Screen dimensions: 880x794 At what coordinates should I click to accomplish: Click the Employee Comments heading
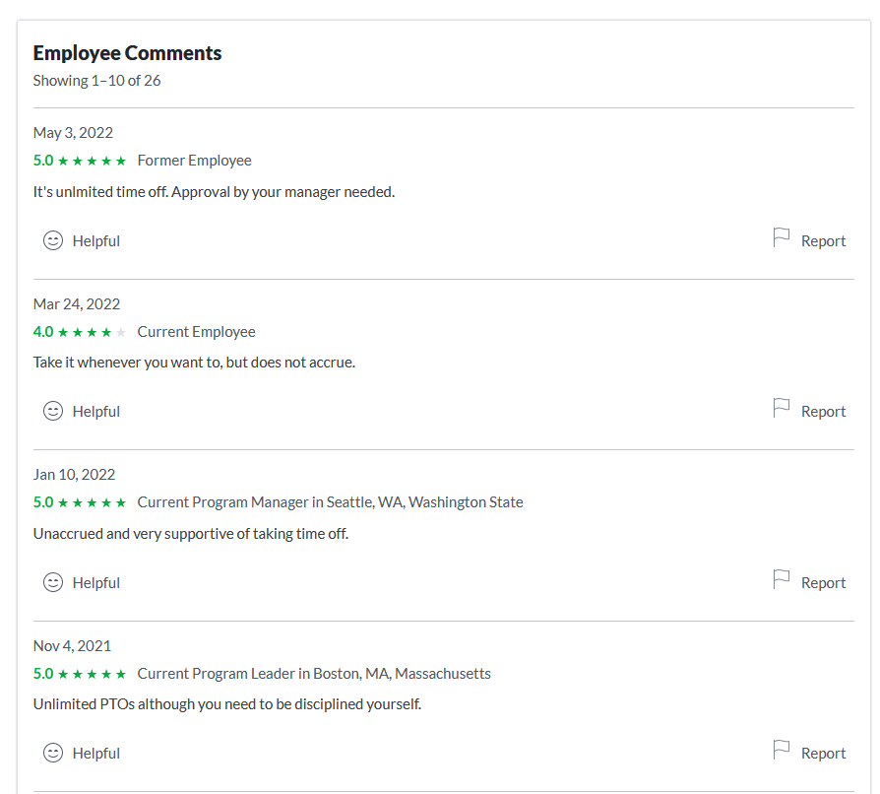click(127, 52)
